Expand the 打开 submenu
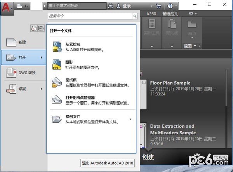 (41, 58)
